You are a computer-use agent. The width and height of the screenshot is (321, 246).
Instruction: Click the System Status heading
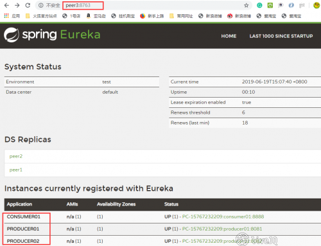point(33,67)
